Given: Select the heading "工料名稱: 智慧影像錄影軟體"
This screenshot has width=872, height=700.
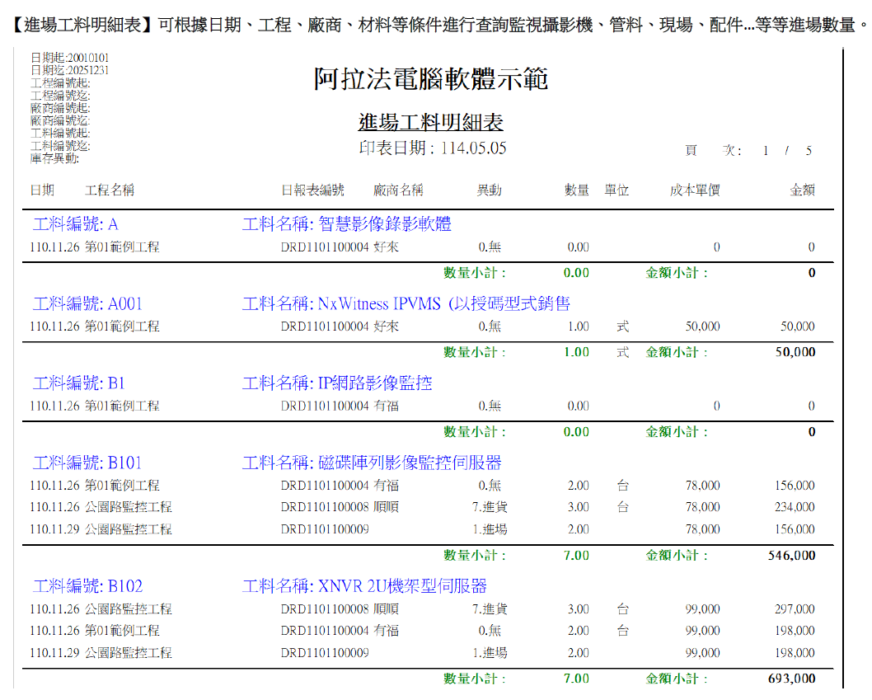Looking at the screenshot, I should pyautogui.click(x=346, y=224).
